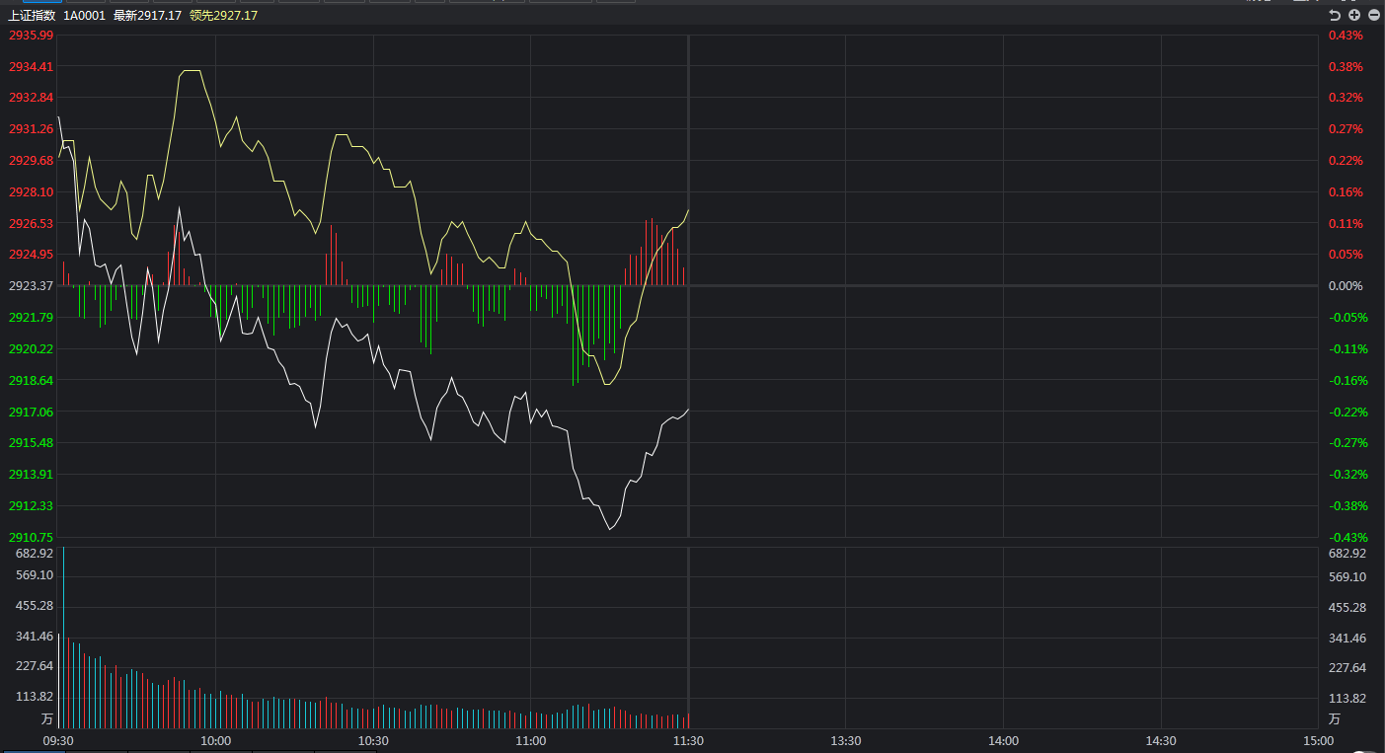Click the 15:00 time axis label

1317,740
